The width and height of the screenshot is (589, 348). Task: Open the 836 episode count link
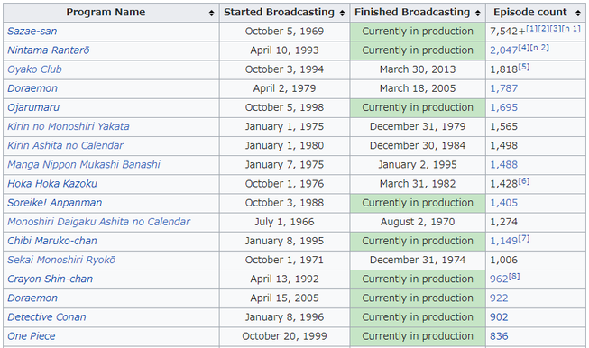(x=499, y=336)
